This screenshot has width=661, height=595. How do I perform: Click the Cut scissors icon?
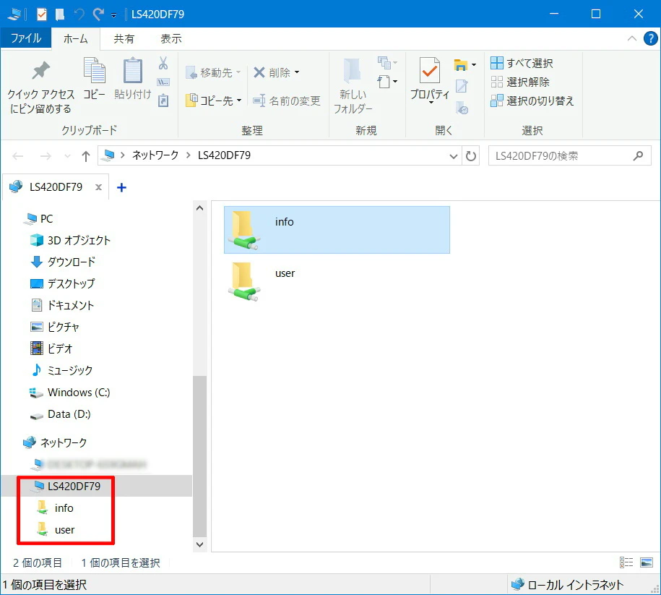pos(163,63)
